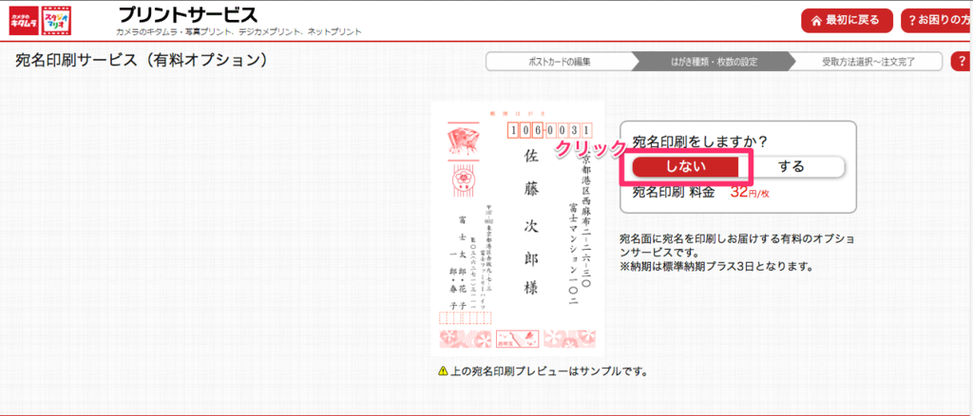This screenshot has height=416, width=973.
Task: Click the house icon in 最初に戻る
Action: pyautogui.click(x=816, y=21)
